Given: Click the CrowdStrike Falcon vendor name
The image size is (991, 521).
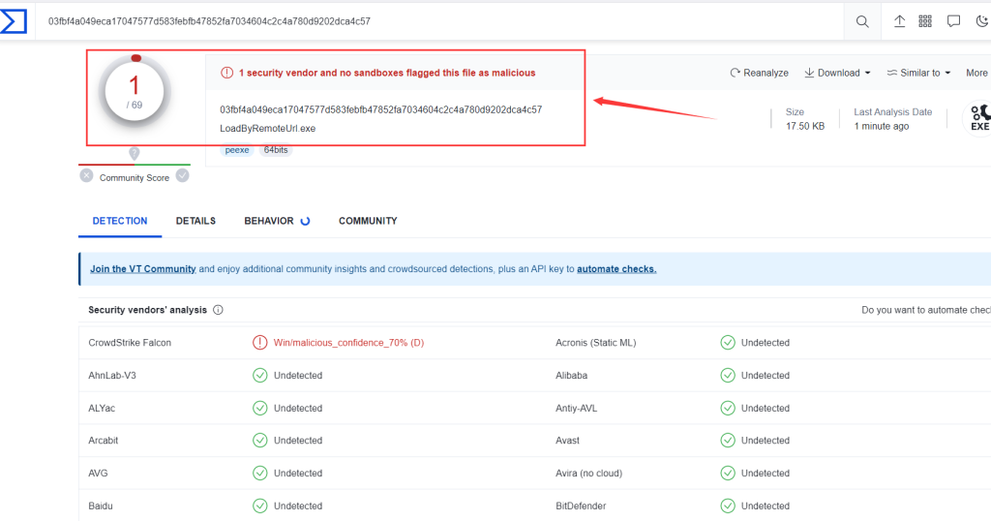Looking at the screenshot, I should coord(130,343).
